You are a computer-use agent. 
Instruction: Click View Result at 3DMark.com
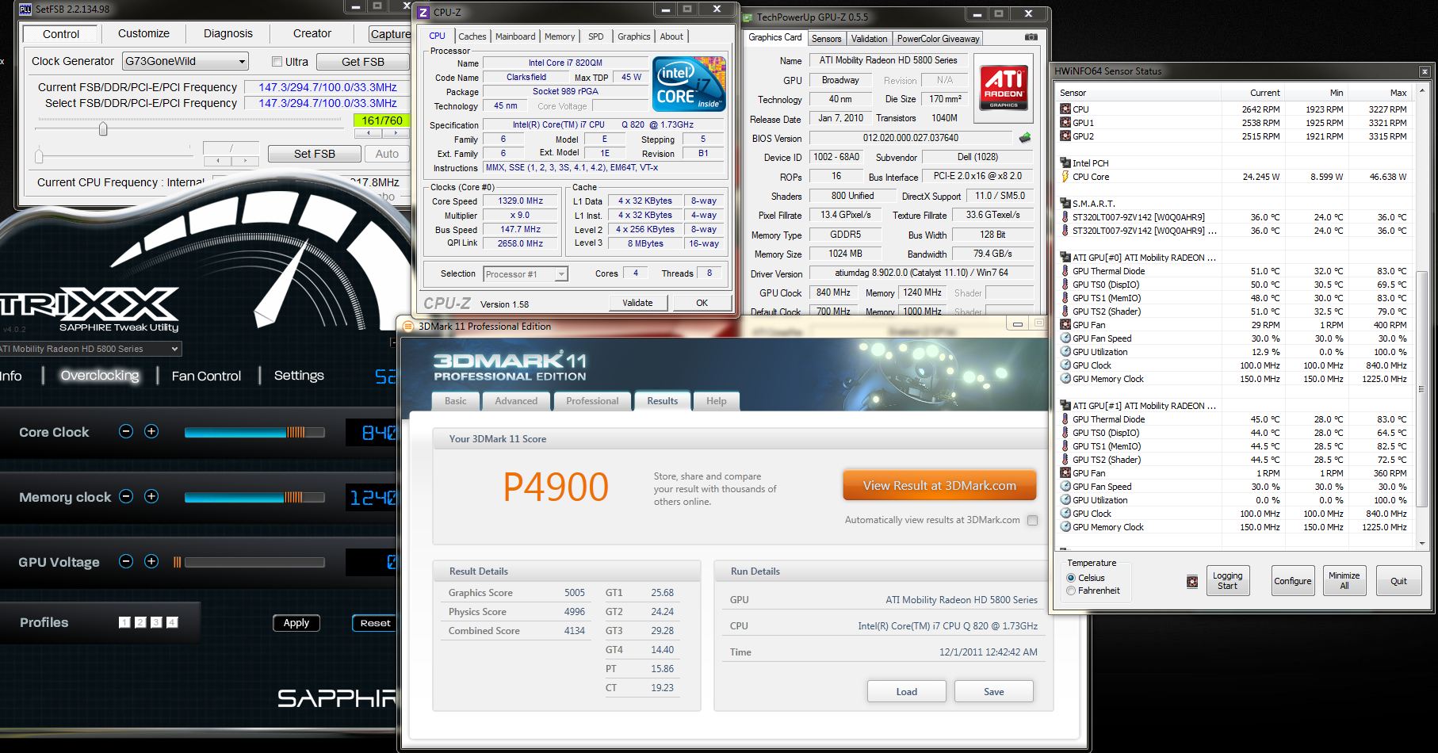coord(939,486)
